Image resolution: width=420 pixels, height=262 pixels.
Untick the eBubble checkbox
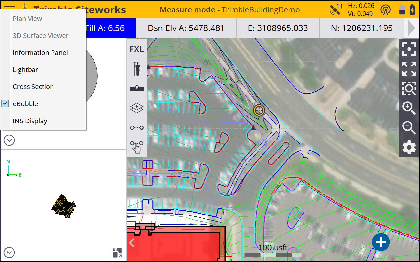coord(5,103)
